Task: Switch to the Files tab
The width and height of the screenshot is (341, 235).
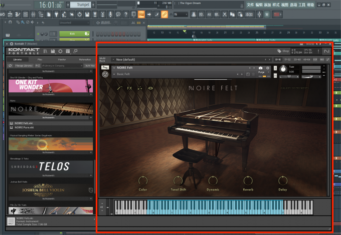Action: click(x=40, y=60)
